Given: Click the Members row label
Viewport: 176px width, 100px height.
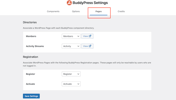Looking at the screenshot, I should click(31, 36).
